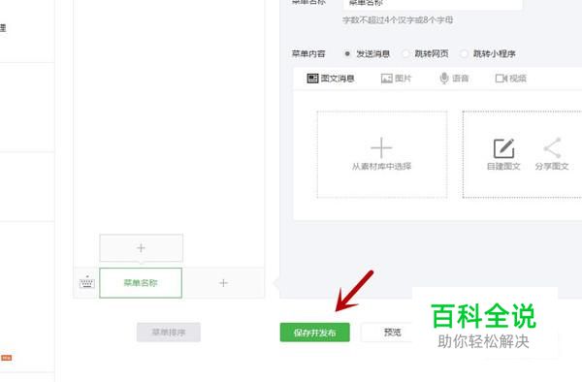Click the 分享图文 share icon
The width and height of the screenshot is (582, 382).
coord(552,148)
